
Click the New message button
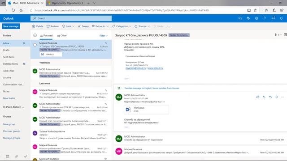[x=11, y=26]
